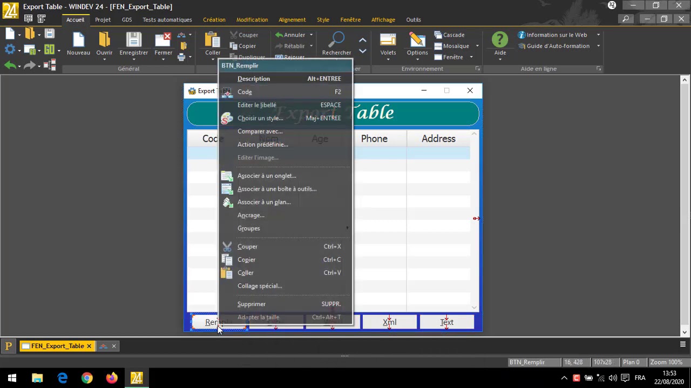Expand the Mosaïque dropdown arrow
Screen dimensions: 691x388
(476, 46)
